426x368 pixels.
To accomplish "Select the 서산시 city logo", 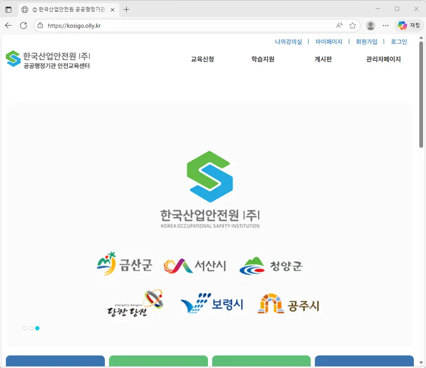I will (x=195, y=264).
